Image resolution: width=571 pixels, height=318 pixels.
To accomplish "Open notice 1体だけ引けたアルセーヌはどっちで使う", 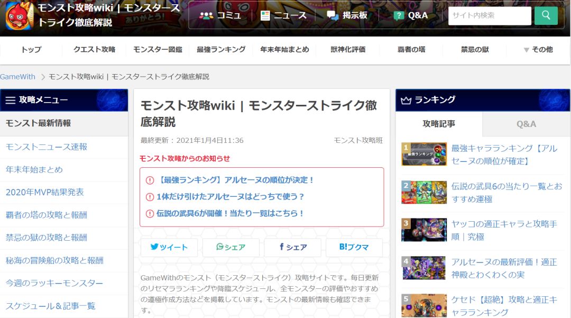I will click(231, 197).
